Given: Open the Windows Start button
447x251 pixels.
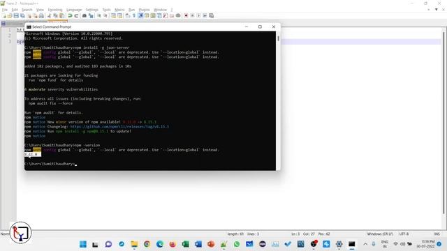Looking at the screenshot, I should coord(83,244).
